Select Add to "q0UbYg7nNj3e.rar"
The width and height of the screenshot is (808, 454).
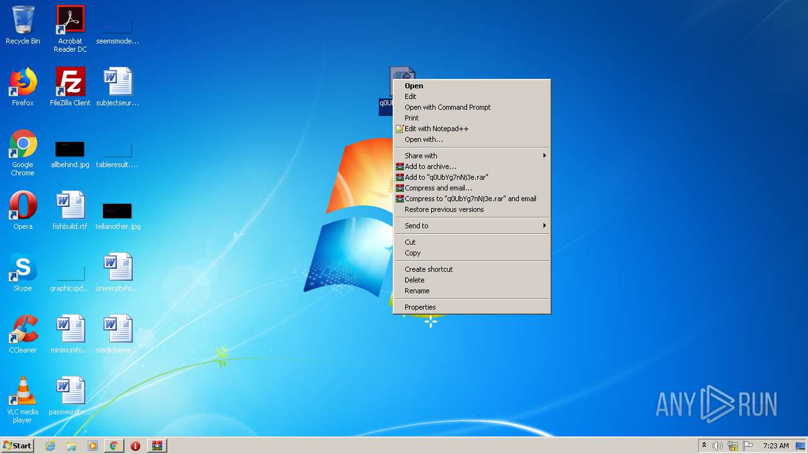tap(472, 177)
